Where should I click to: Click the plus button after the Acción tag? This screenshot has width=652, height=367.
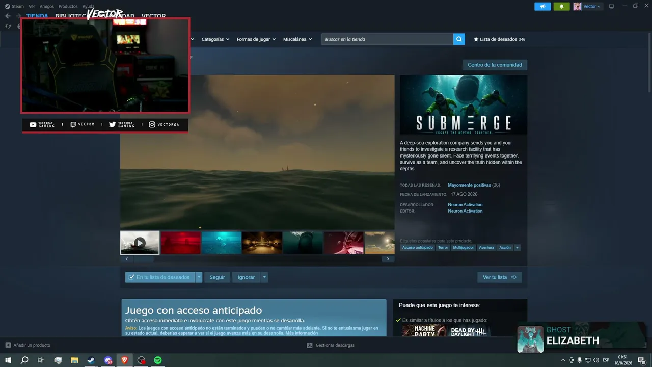517,248
